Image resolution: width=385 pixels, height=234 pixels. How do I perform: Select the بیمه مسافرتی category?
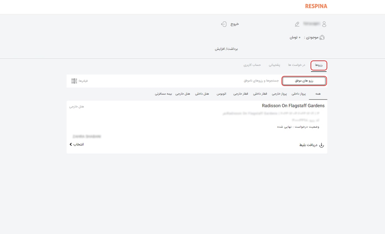click(x=163, y=94)
